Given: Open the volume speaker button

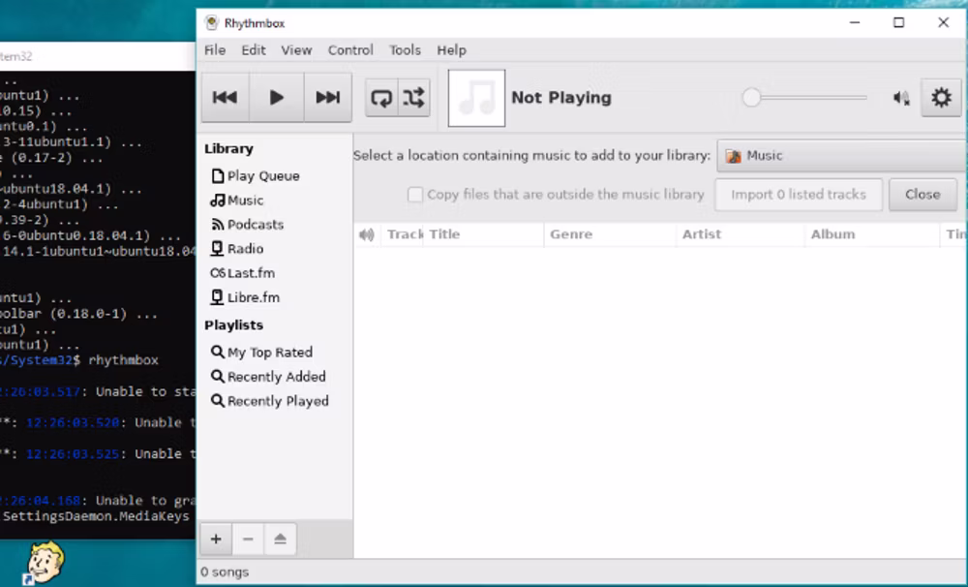Looking at the screenshot, I should (901, 98).
